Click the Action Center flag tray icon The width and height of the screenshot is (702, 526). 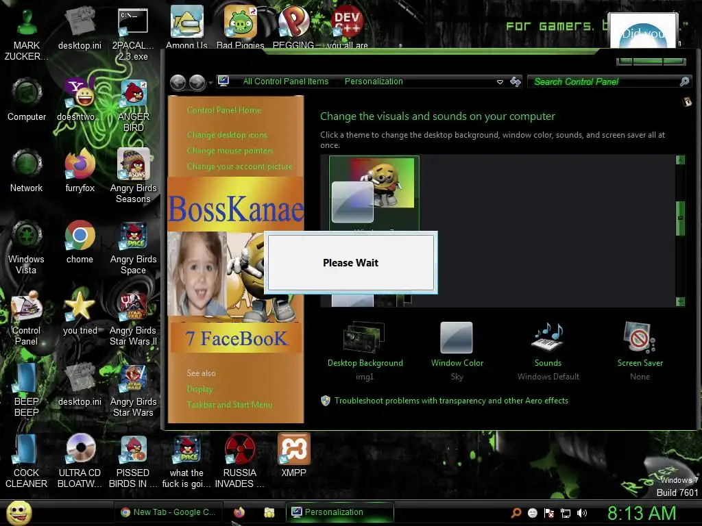(549, 513)
